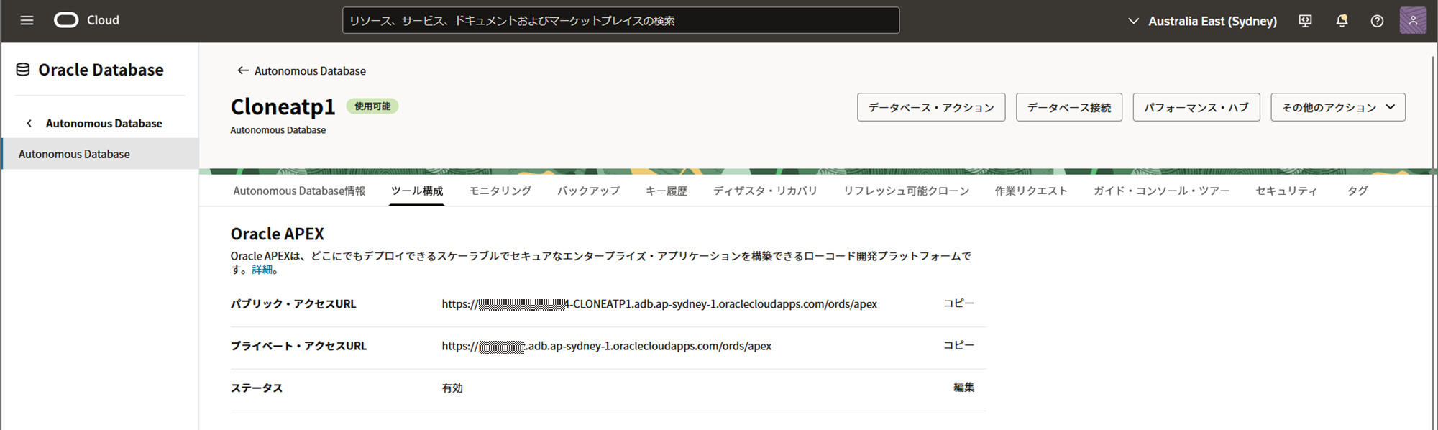Viewport: 1438px width, 430px height.
Task: Open the 作業リクエスト tab
Action: tap(1031, 191)
